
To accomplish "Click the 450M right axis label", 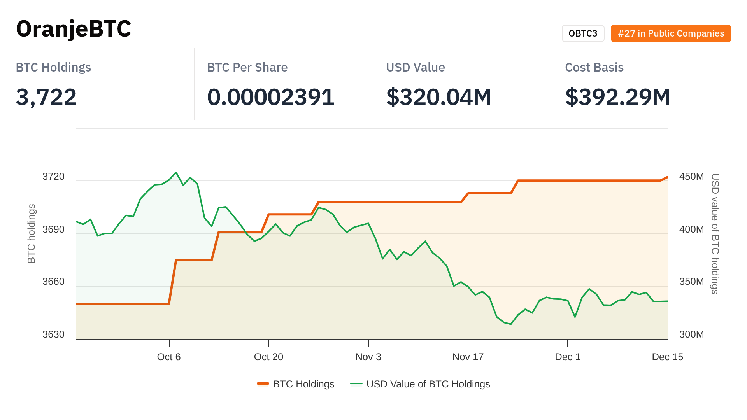I will coord(691,177).
